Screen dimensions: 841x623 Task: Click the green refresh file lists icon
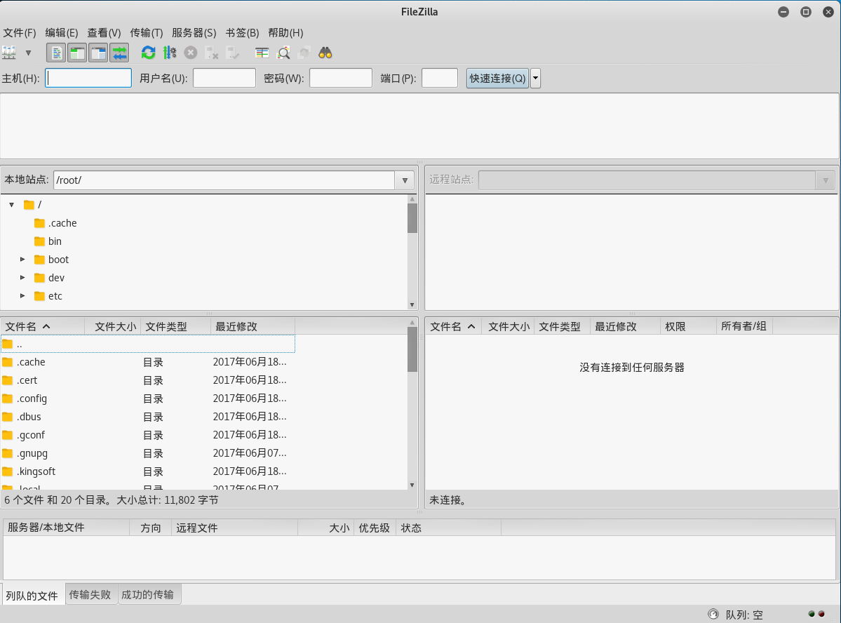tap(148, 53)
